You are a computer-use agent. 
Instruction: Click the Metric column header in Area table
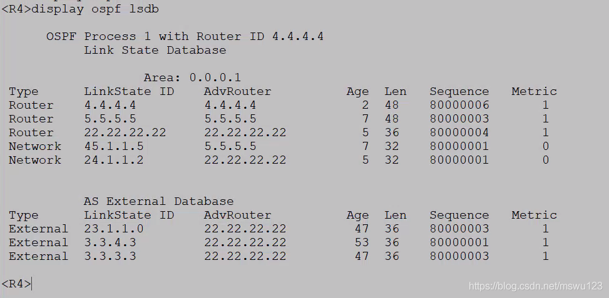[x=534, y=91]
